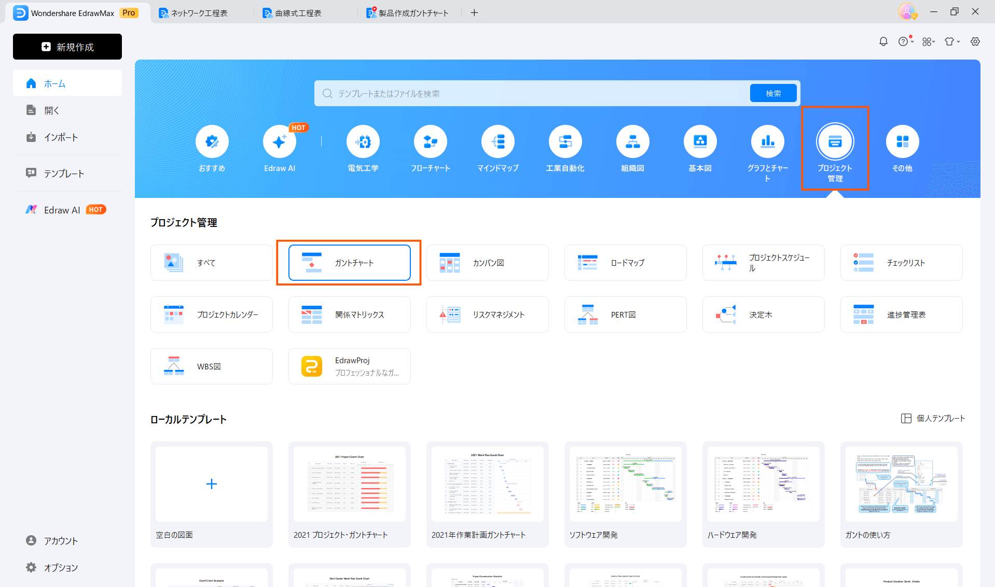
Task: Expand the apps grid dropdown
Action: (929, 41)
